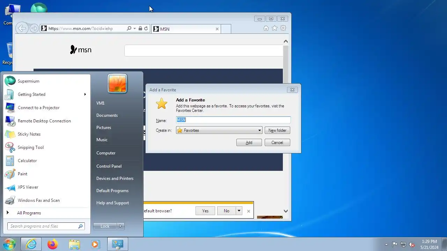Click the security lock icon in address bar
Screen dimensions: 447x251
pyautogui.click(x=140, y=29)
